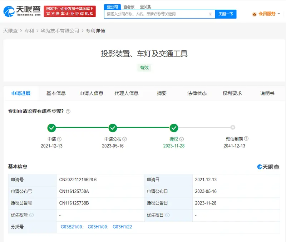Switch to the 说明书 tab
Screen dimensions: 286x242
pyautogui.click(x=267, y=93)
